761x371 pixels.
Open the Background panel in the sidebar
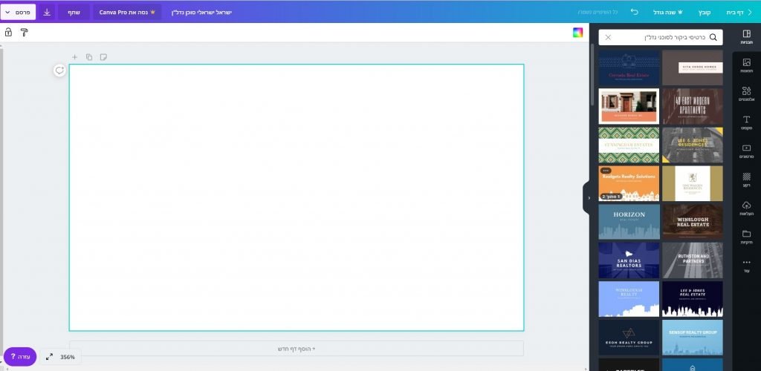[x=746, y=180]
